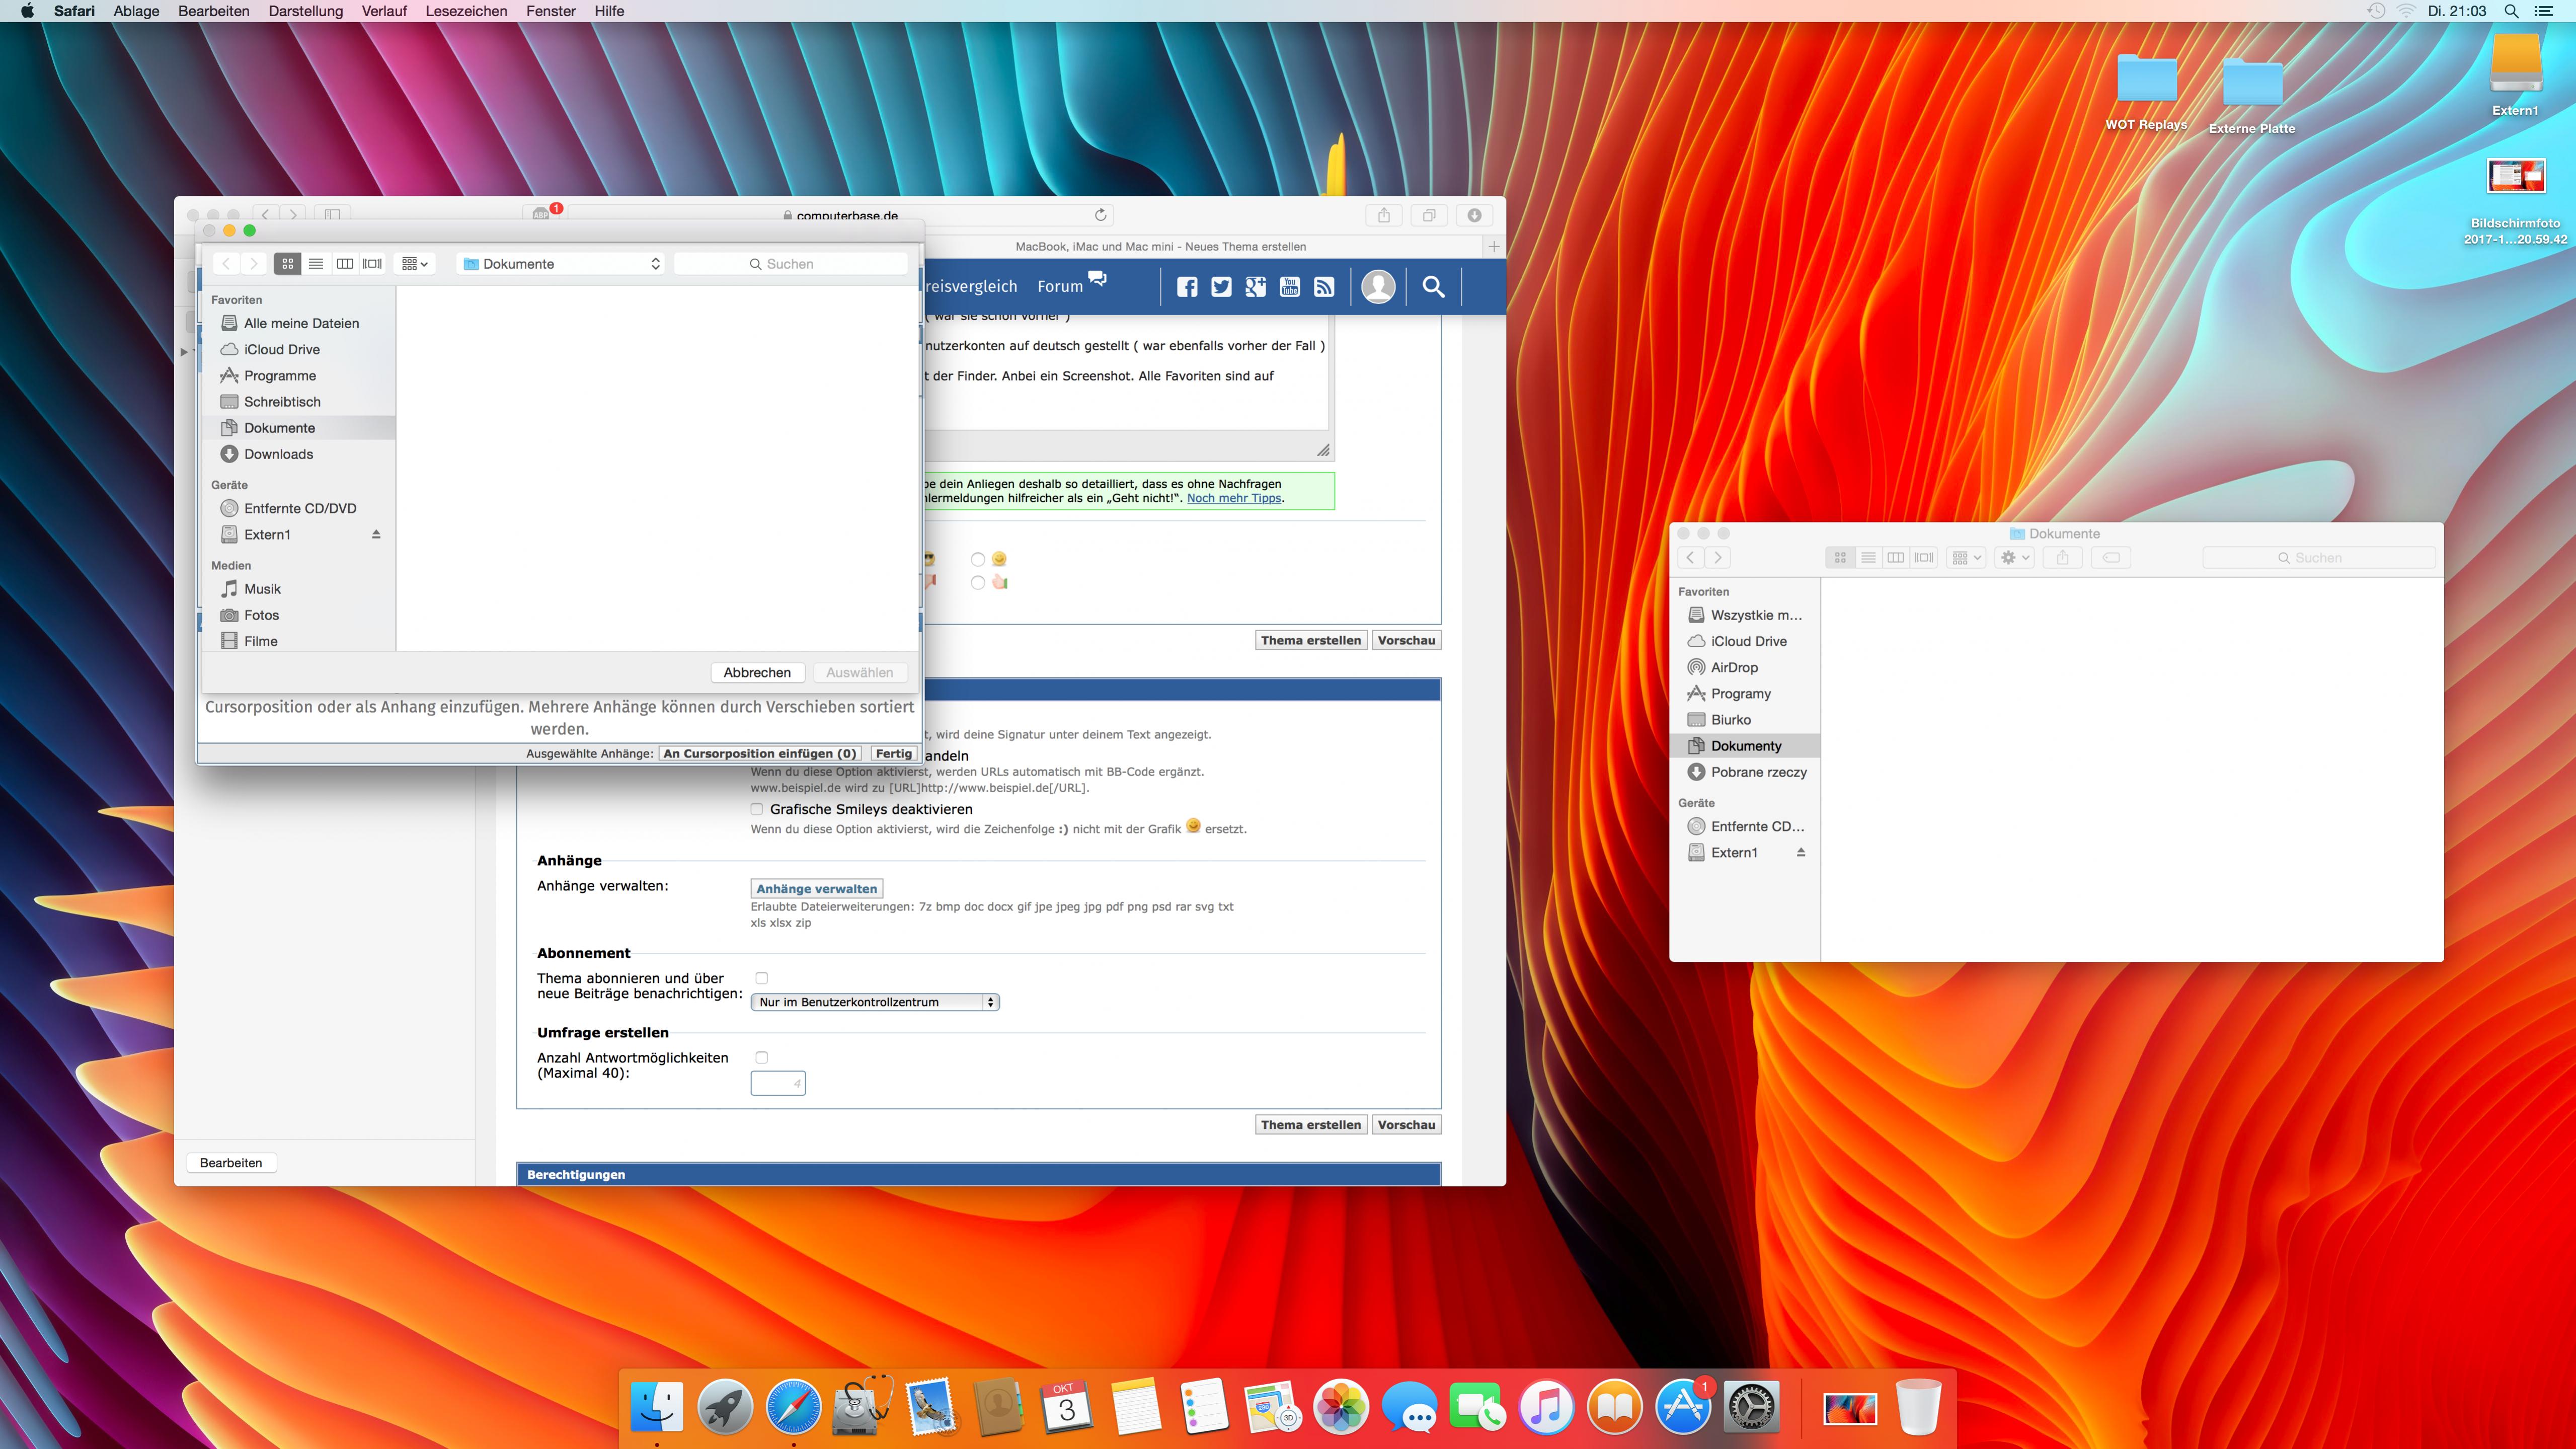The height and width of the screenshot is (1449, 2576).
Task: Open the arrange-by dropdown in the file dialog
Action: coord(414,264)
